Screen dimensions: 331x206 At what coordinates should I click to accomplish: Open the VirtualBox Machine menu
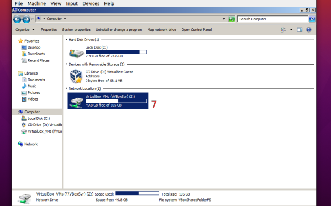(36, 3)
